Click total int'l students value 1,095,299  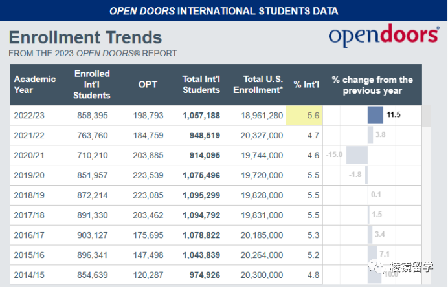pos(201,195)
